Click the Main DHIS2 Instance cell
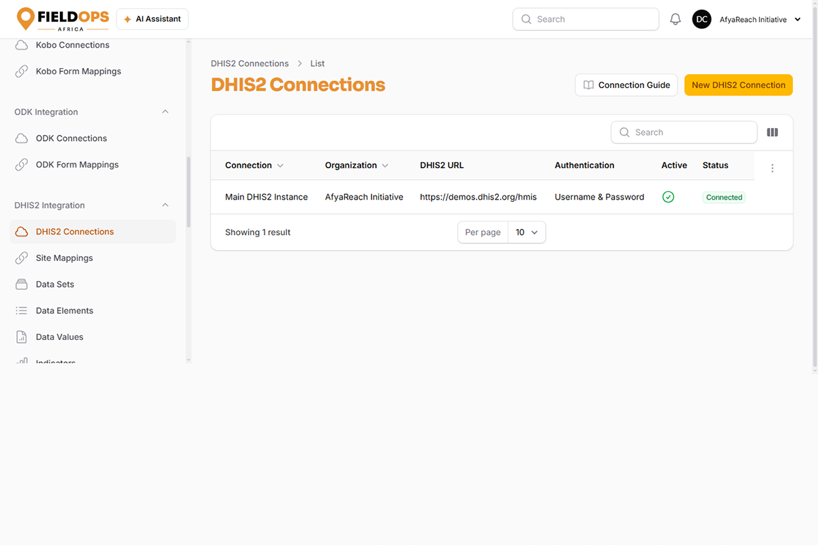 tap(267, 197)
